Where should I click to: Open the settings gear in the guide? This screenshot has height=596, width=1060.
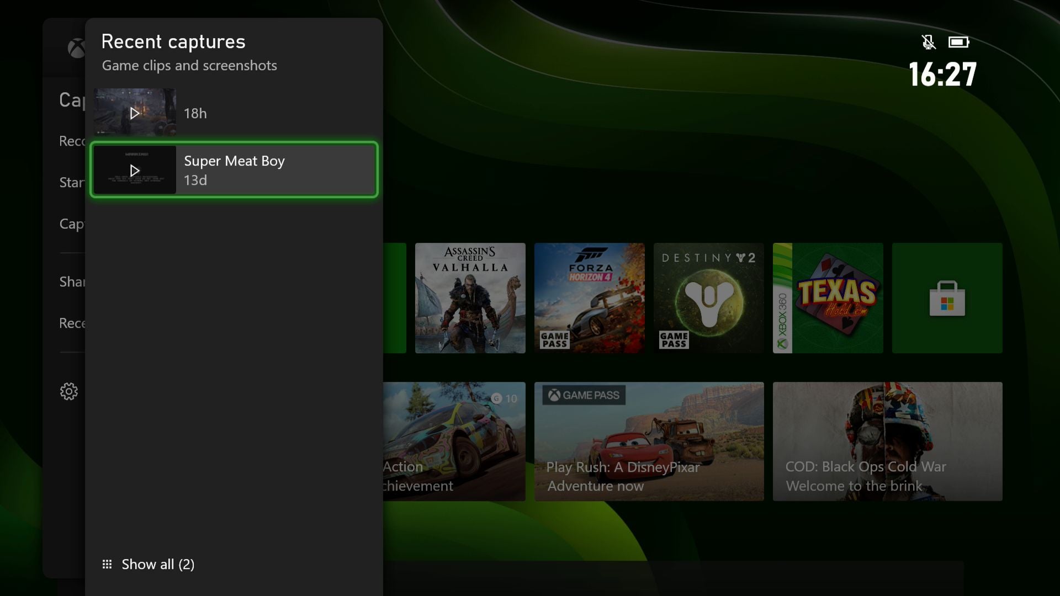[69, 391]
